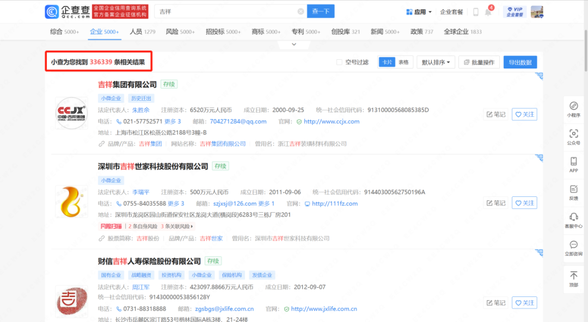This screenshot has width=588, height=322.
Task: Select 全球企业 tab
Action: tap(463, 32)
